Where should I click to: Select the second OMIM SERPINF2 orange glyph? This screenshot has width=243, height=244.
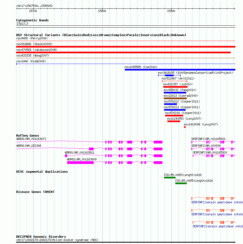click(x=213, y=210)
